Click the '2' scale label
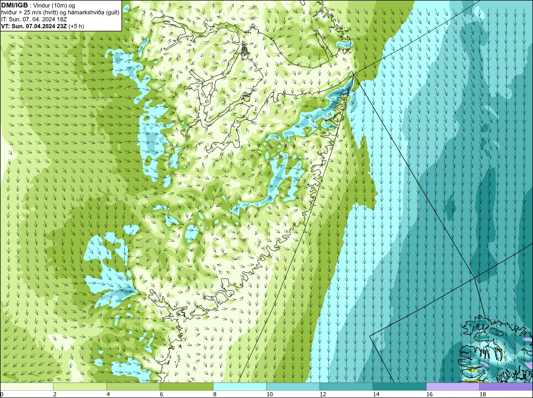This screenshot has width=533, height=398. tap(55, 394)
